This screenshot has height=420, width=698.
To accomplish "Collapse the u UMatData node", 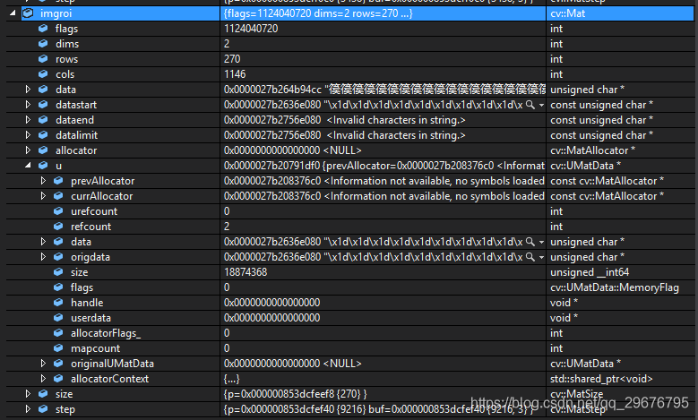I will coord(28,165).
